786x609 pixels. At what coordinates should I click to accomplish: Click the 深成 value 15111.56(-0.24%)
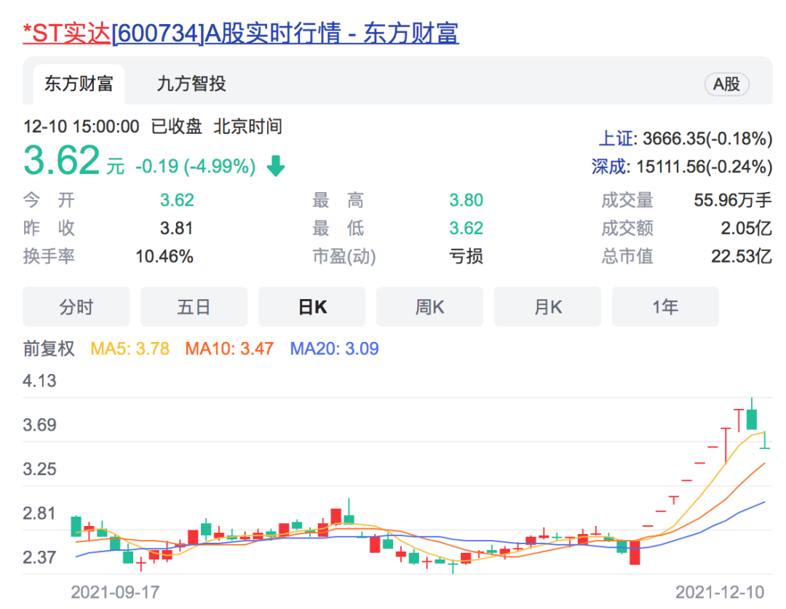click(704, 167)
